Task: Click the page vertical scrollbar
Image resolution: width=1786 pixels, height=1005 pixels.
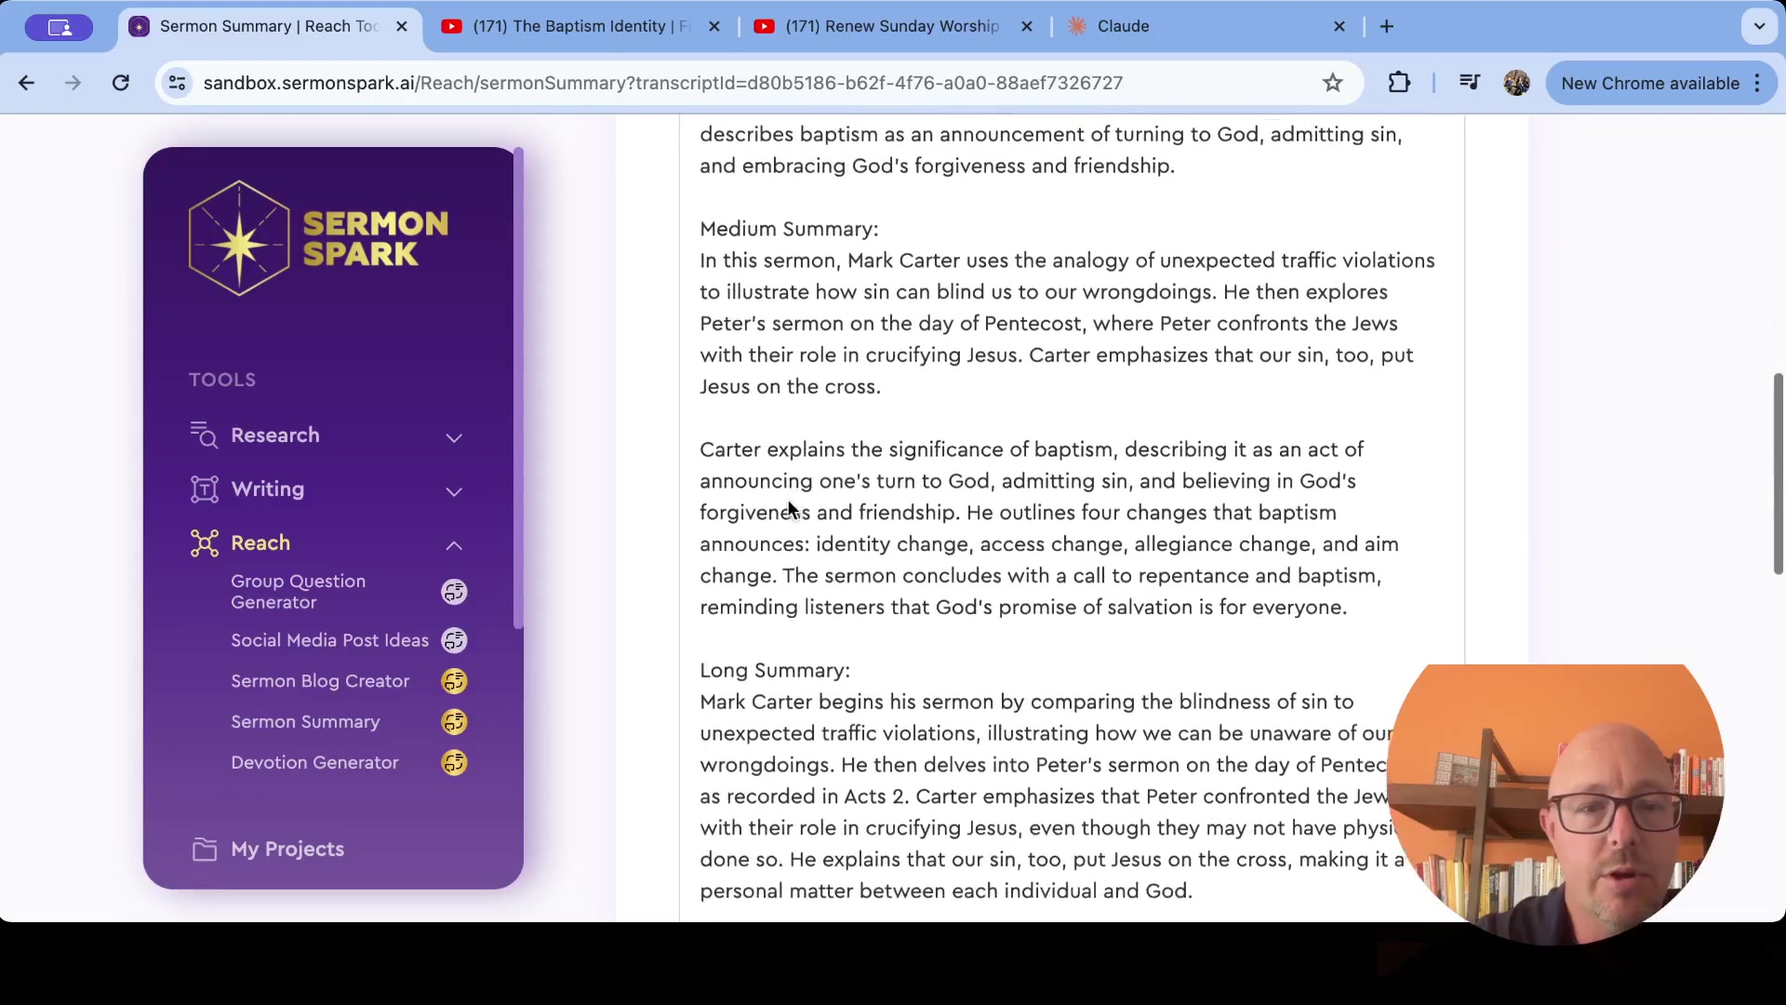Action: coord(1778,475)
